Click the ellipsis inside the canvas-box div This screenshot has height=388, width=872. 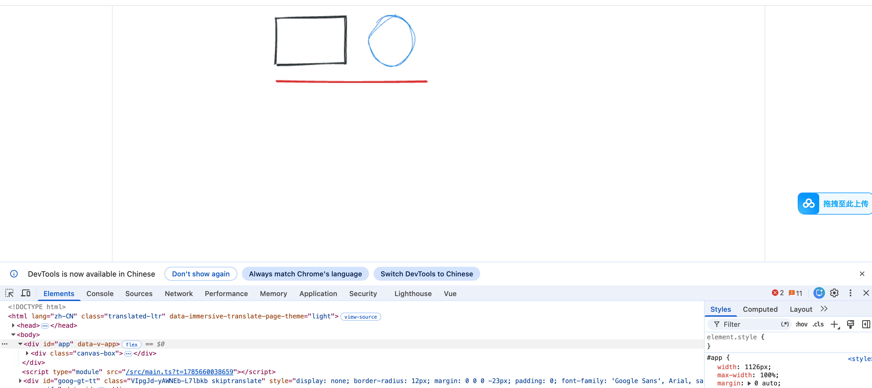tap(128, 353)
